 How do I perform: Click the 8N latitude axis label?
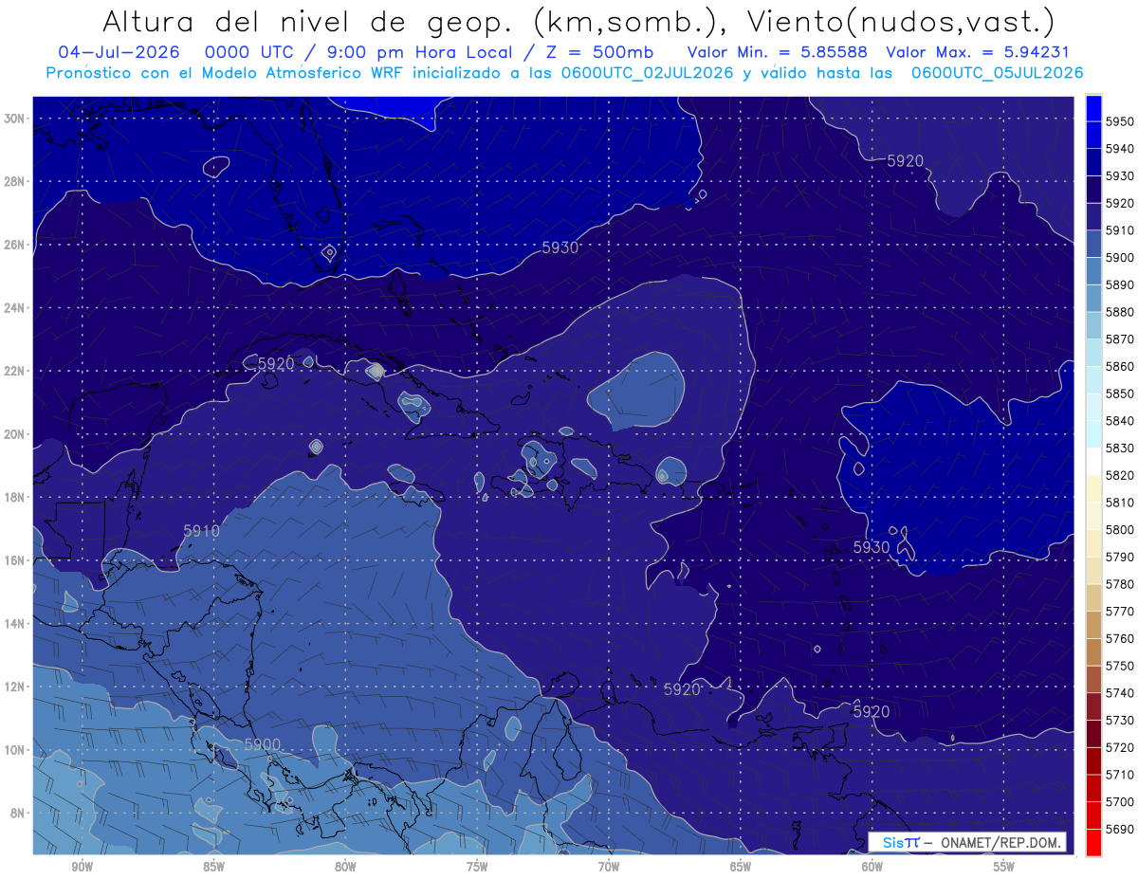click(17, 814)
